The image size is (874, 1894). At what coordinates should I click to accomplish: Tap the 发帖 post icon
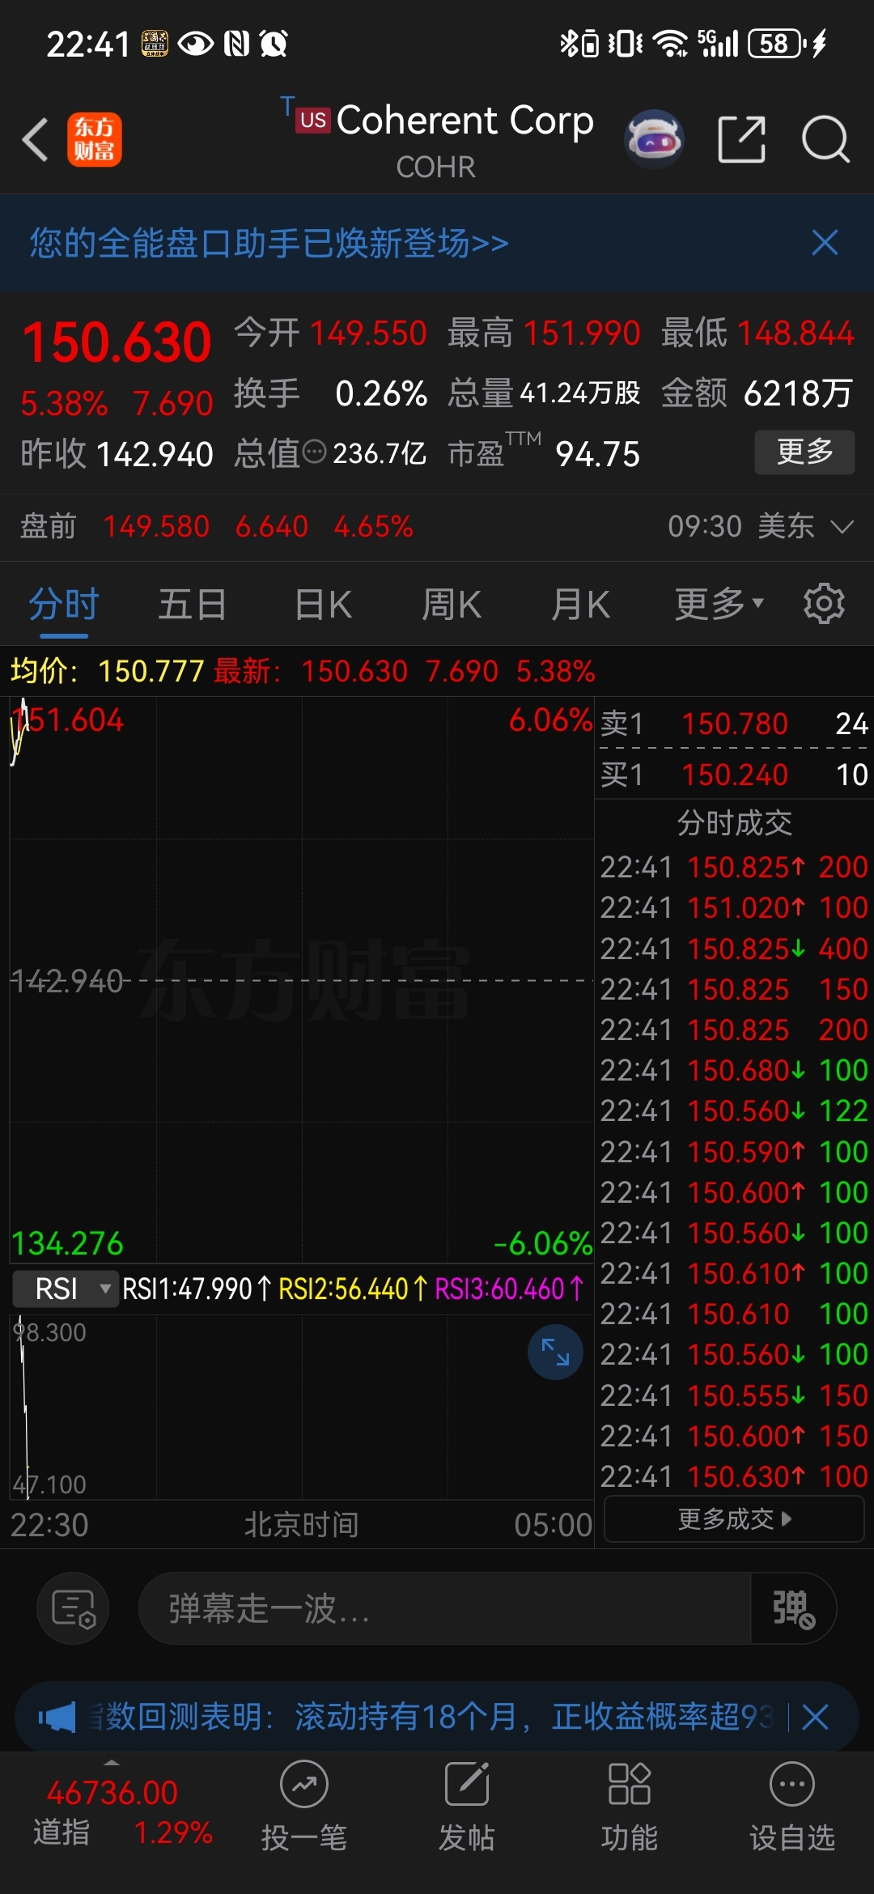point(467,1805)
